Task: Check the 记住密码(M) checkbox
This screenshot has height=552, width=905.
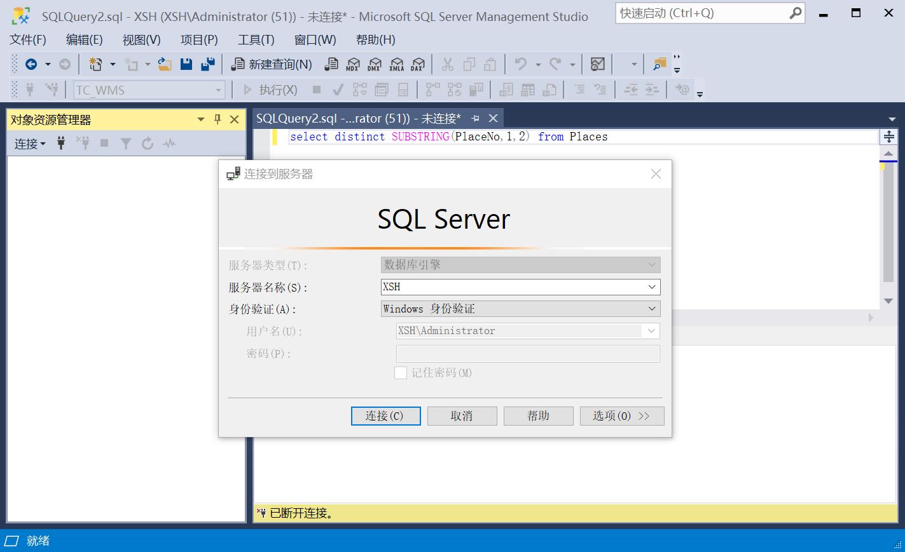Action: pos(401,373)
